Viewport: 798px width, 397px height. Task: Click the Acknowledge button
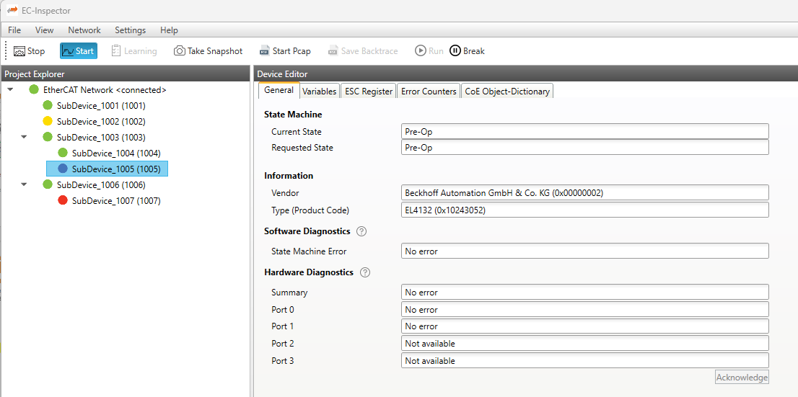pos(742,377)
